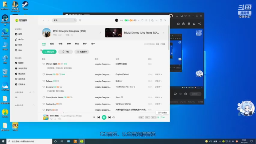Click the playback progress bar above player
This screenshot has width=256, height=144.
point(104,113)
